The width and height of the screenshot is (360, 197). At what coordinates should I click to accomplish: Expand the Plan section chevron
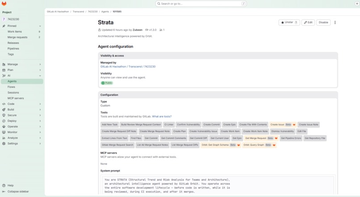pyautogui.click(x=40, y=70)
